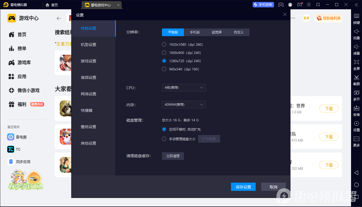Viewport: 362px width, 207px height.
Task: Expand the CPU cores dropdown
Action: click(184, 88)
